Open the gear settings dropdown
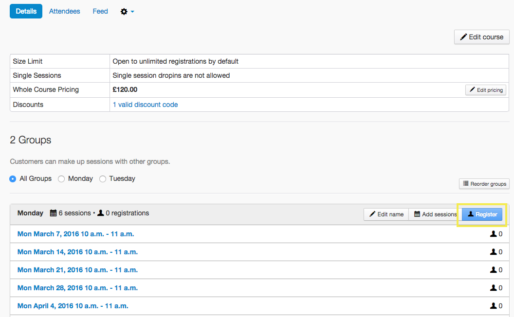The height and width of the screenshot is (317, 514). pos(127,11)
